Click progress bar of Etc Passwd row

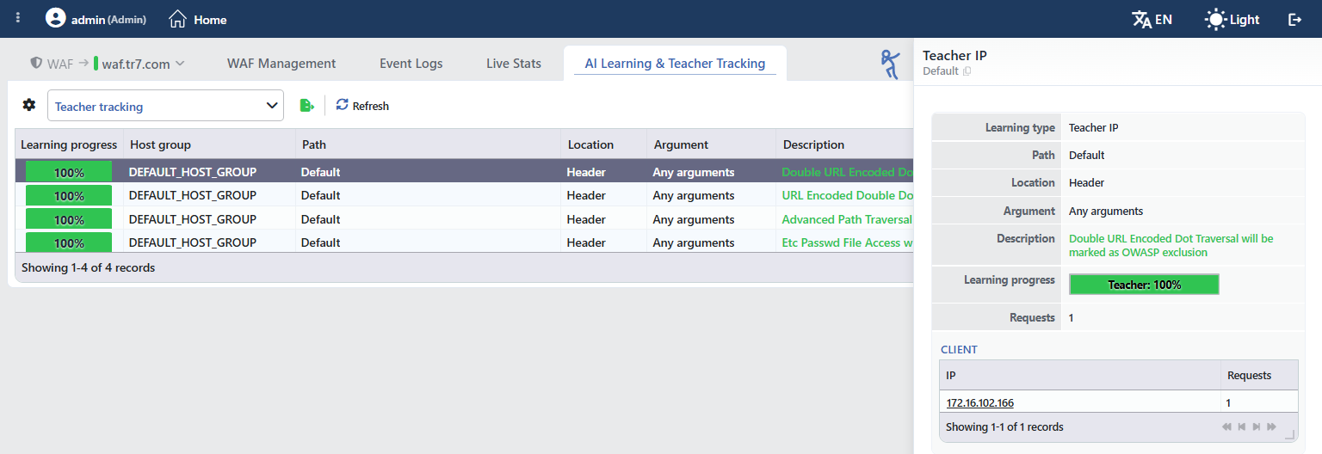point(69,242)
